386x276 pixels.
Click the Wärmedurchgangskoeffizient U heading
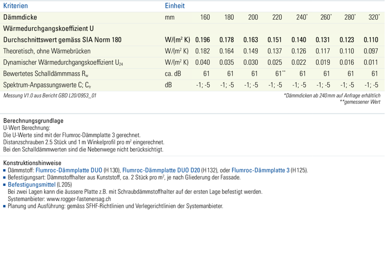point(48,29)
